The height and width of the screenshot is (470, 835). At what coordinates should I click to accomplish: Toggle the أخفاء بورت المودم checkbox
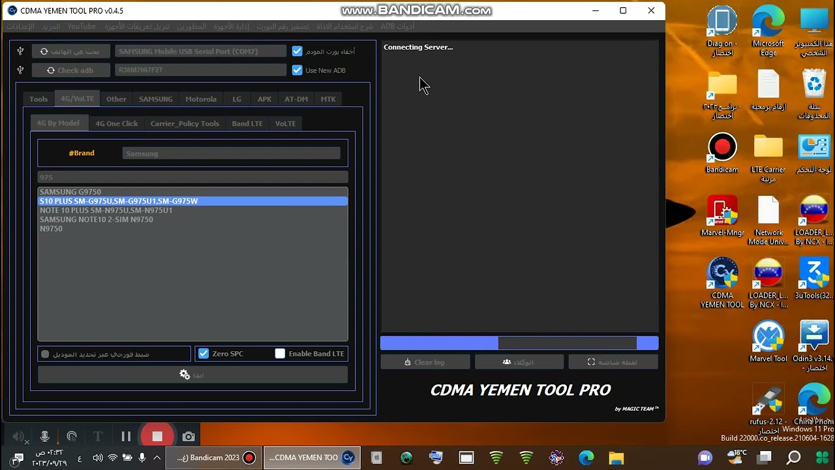[297, 51]
